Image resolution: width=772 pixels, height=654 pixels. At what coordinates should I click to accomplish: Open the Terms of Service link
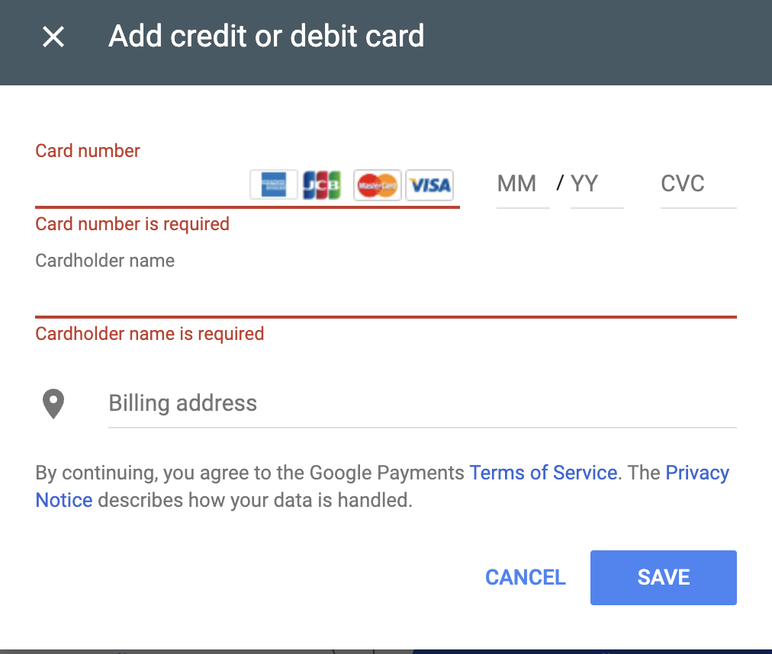[x=543, y=473]
